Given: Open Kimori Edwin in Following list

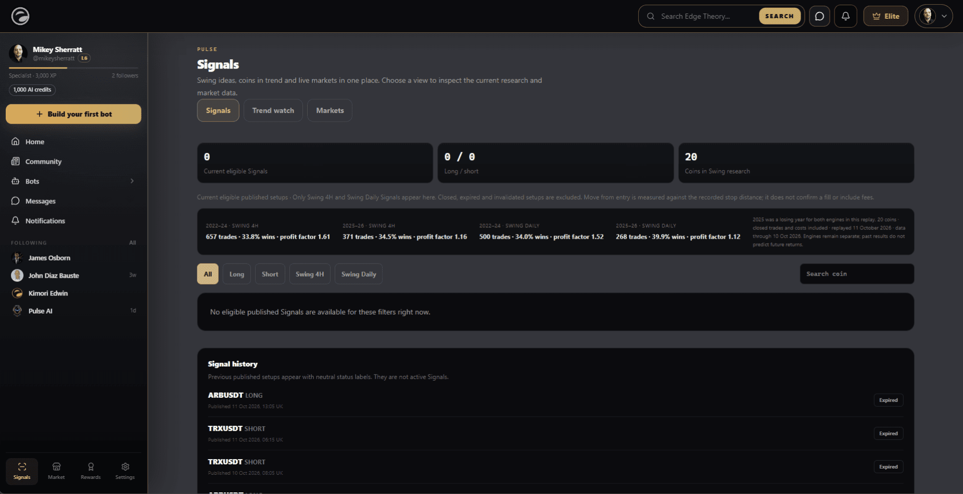Looking at the screenshot, I should [x=73, y=293].
